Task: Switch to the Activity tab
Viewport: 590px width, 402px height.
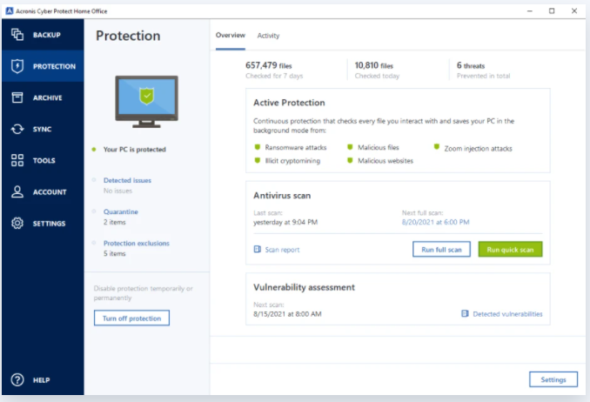Action: click(268, 36)
